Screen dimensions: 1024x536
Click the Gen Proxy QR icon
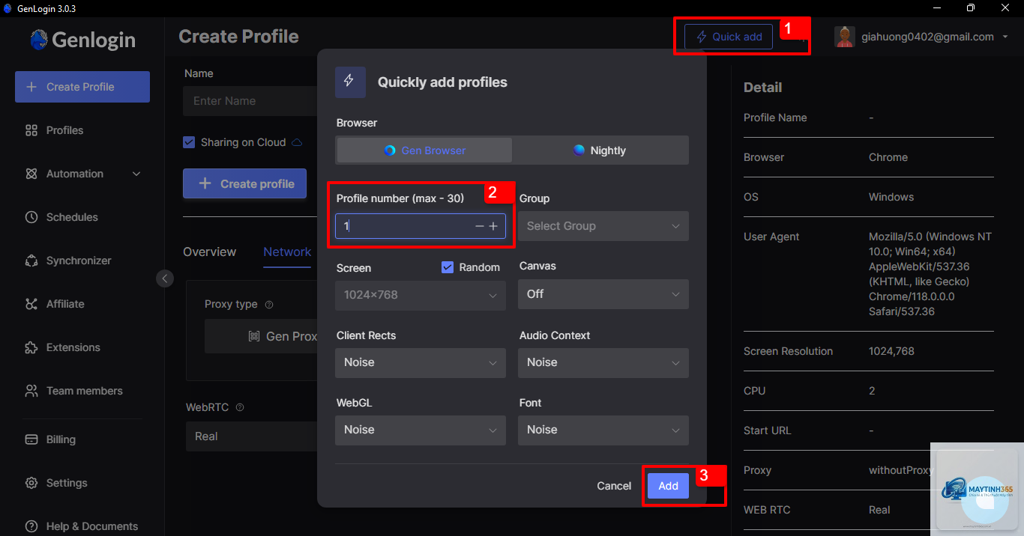tap(254, 337)
